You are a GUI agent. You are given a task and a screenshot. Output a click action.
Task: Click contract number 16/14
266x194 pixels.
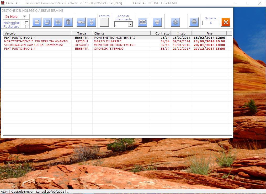click(165, 38)
